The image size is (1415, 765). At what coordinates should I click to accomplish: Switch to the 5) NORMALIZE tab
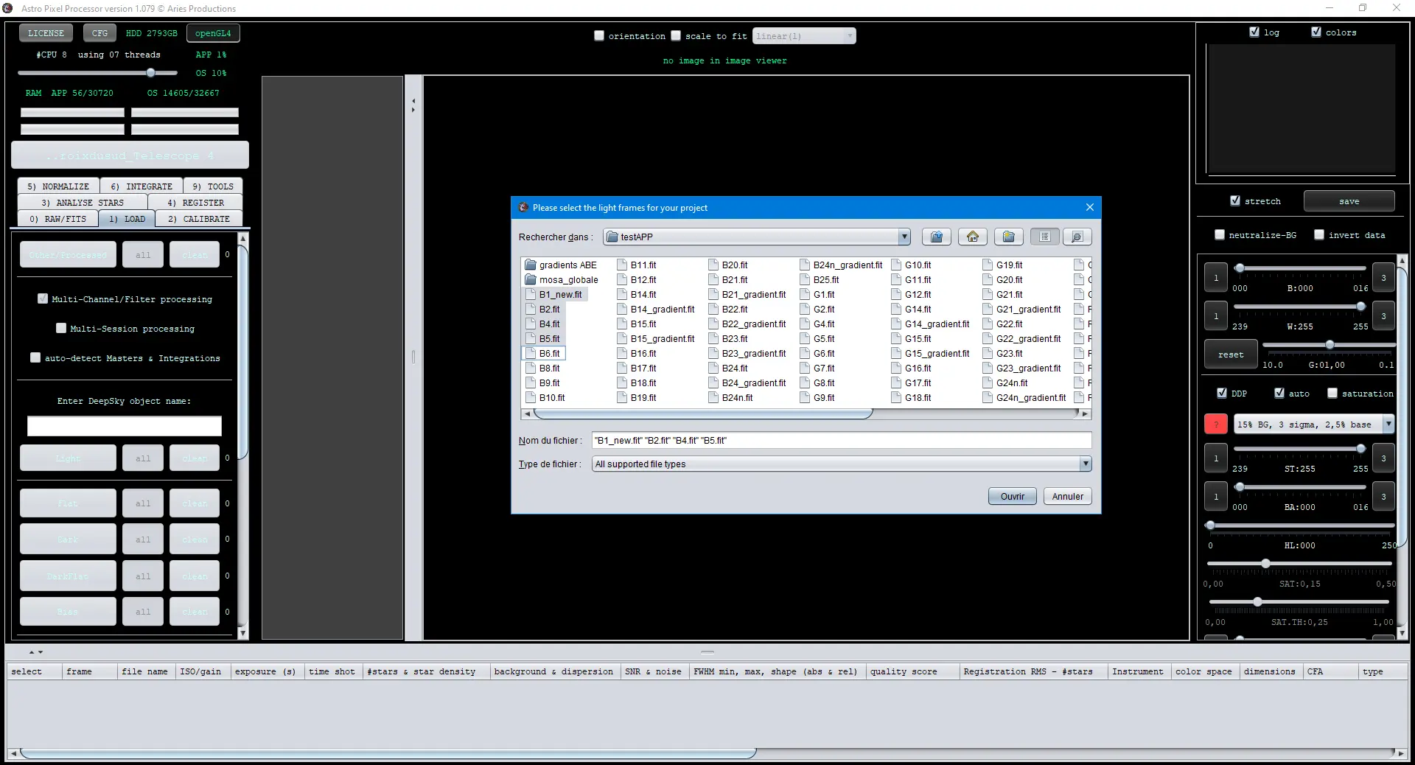(58, 186)
